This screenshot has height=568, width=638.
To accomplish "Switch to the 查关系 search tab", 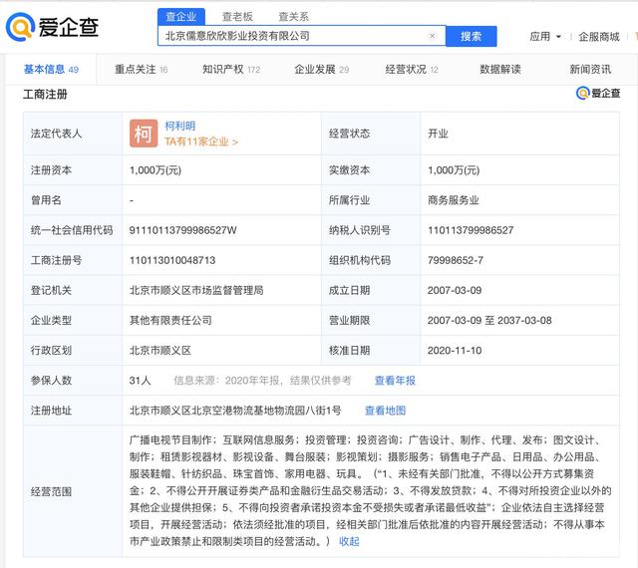I will 293,17.
